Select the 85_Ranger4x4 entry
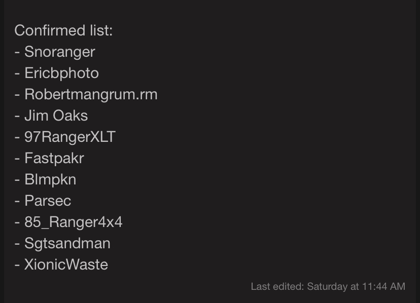The image size is (420, 303). pyautogui.click(x=74, y=222)
